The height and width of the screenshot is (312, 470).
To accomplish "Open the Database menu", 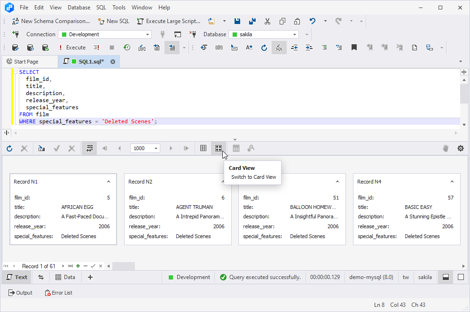I will click(79, 8).
